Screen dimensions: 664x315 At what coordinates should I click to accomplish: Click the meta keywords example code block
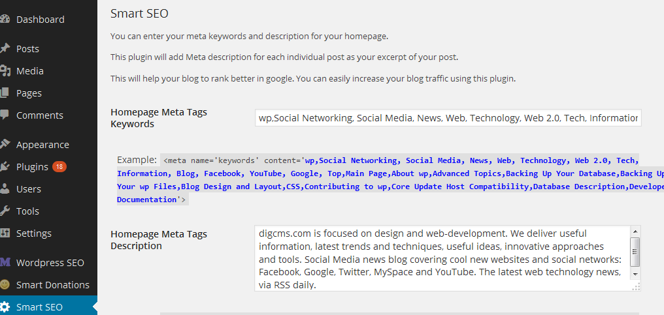pyautogui.click(x=390, y=180)
